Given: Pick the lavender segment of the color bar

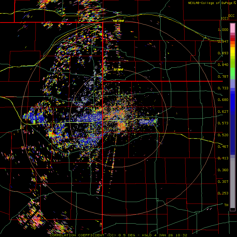Looking at the screenshot, I should (233, 83).
